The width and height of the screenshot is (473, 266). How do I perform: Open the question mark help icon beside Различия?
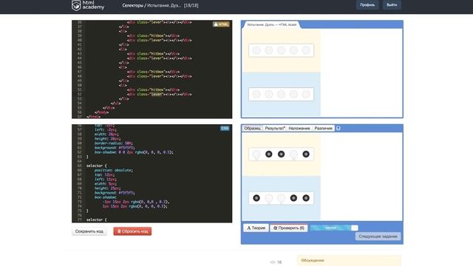pos(338,128)
